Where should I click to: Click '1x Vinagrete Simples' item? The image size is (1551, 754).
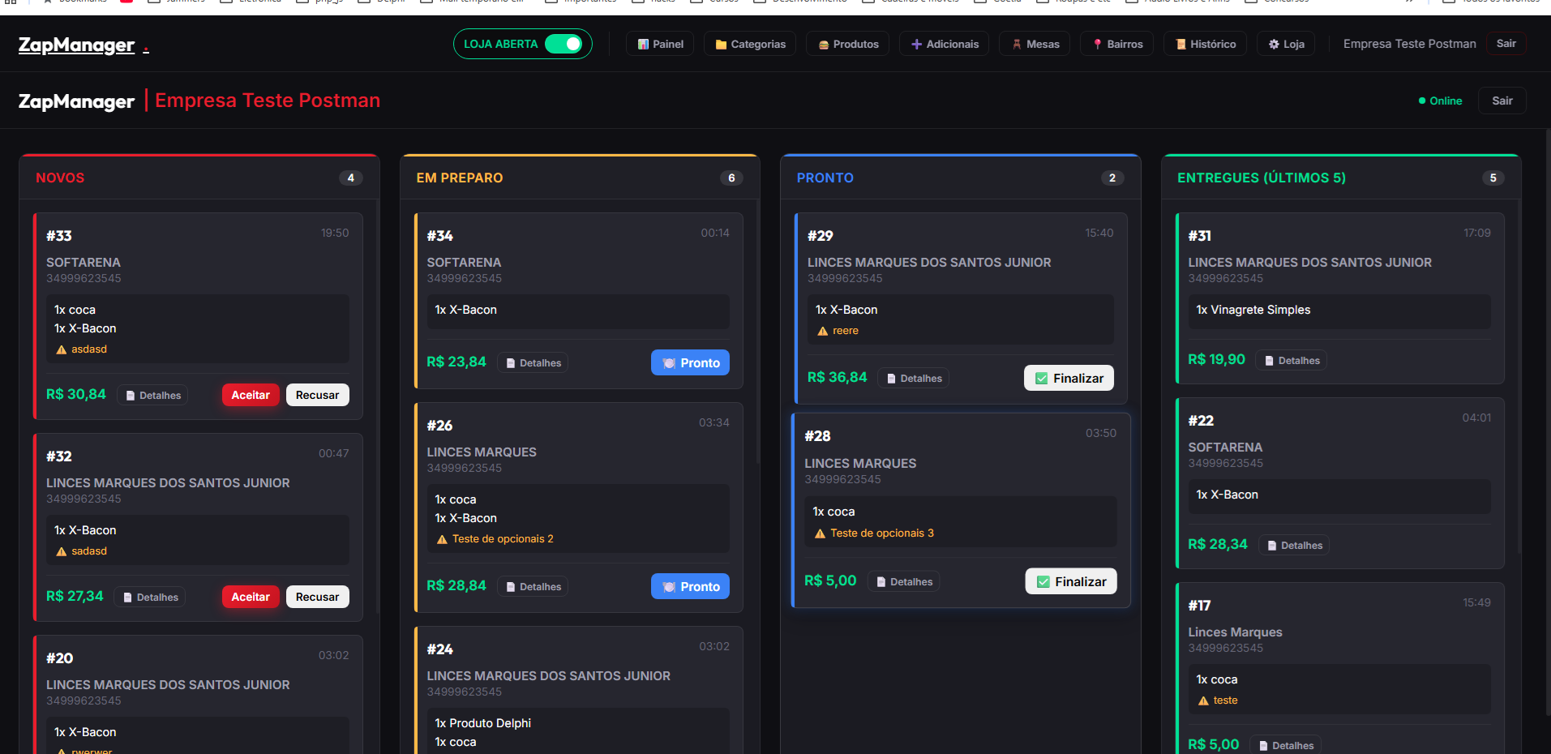tap(1253, 310)
